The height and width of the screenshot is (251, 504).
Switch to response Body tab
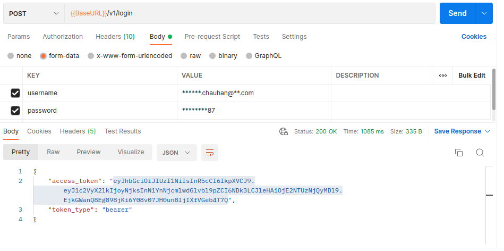[11, 131]
